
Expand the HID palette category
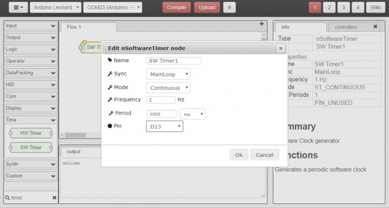pos(31,85)
